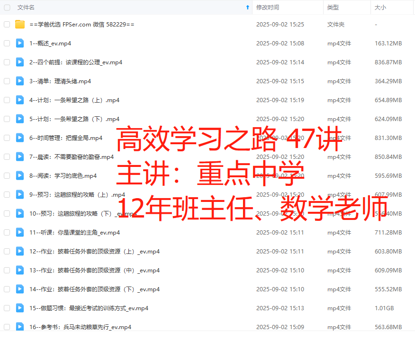This screenshot has height=340, width=415.
Task: Click modified time 2025-09-02 15:25
Action: (x=280, y=24)
